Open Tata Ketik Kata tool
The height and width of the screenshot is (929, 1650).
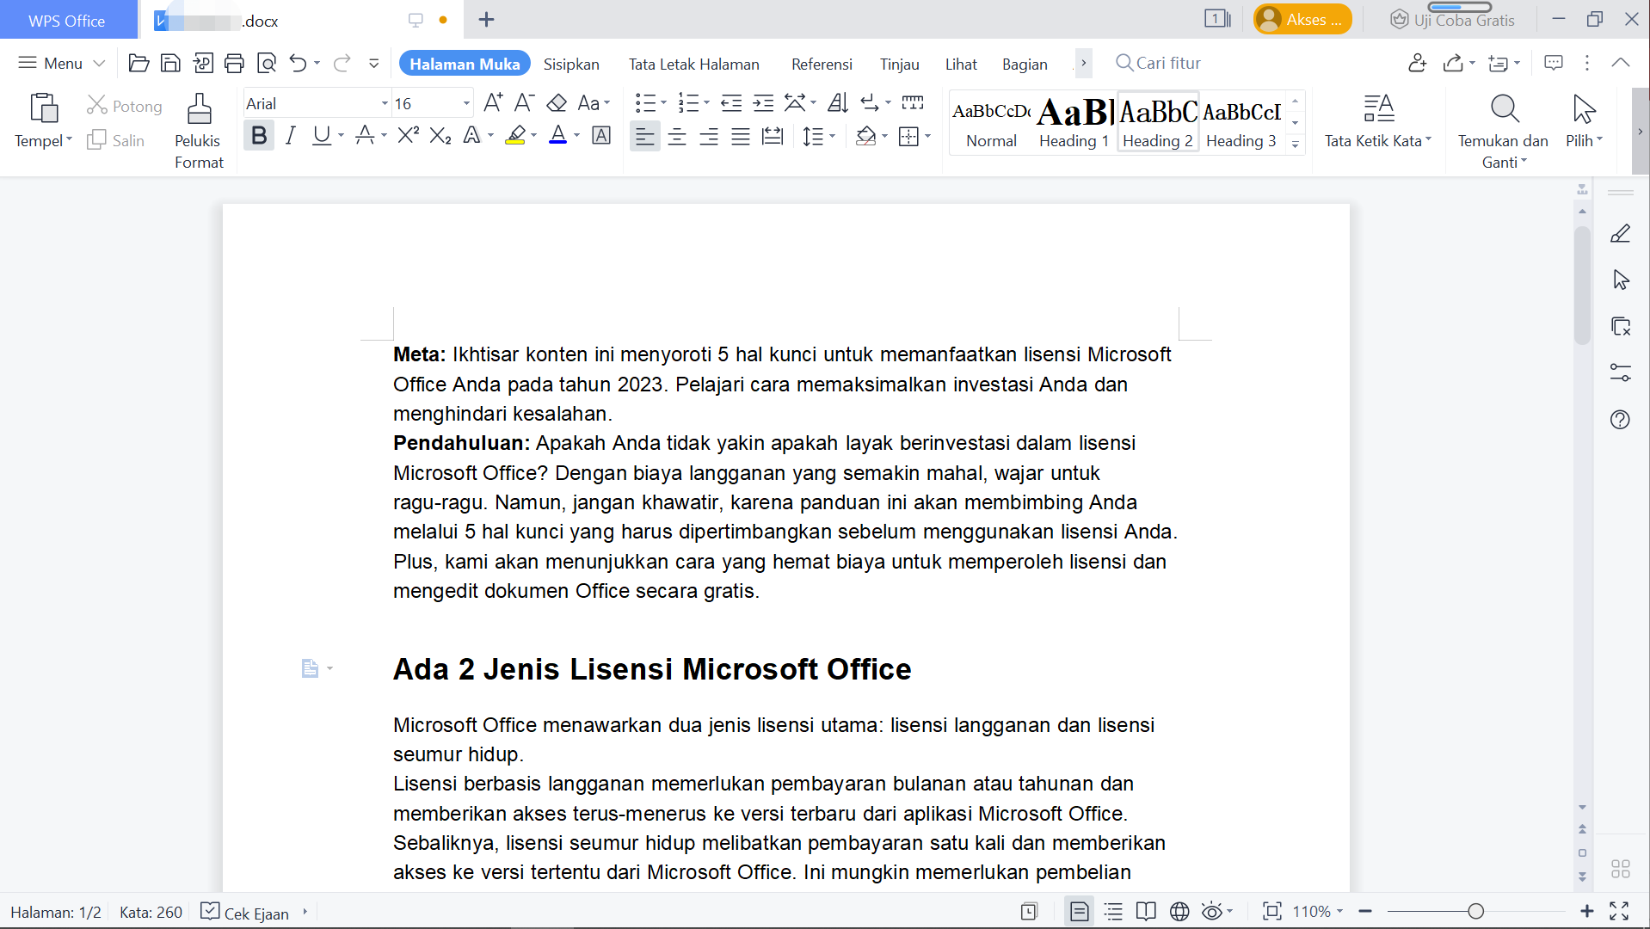[x=1378, y=120]
